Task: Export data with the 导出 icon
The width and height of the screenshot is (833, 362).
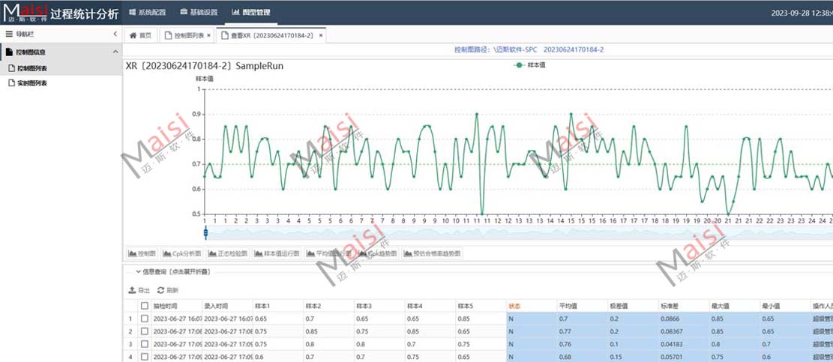Action: (x=139, y=290)
